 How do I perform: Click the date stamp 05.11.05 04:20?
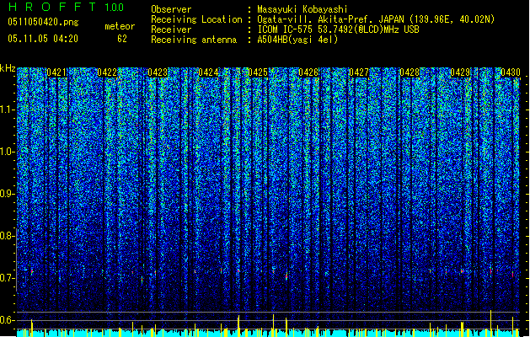pos(43,39)
